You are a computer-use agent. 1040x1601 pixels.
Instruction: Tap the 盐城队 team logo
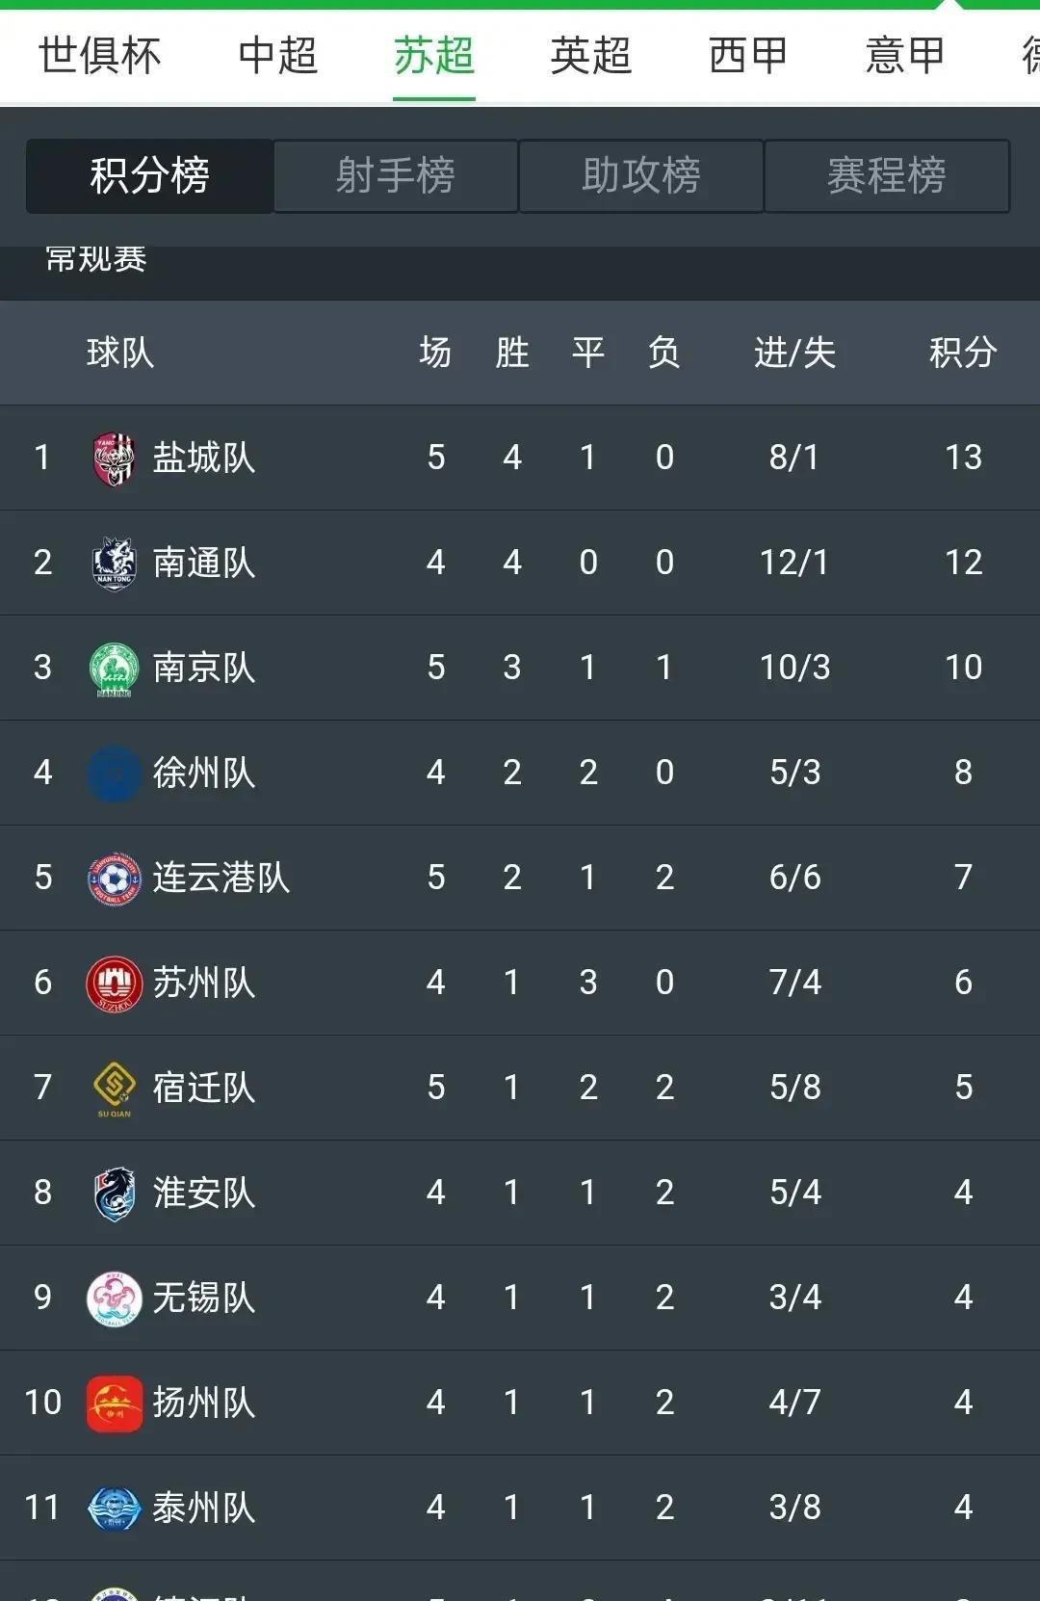click(114, 459)
